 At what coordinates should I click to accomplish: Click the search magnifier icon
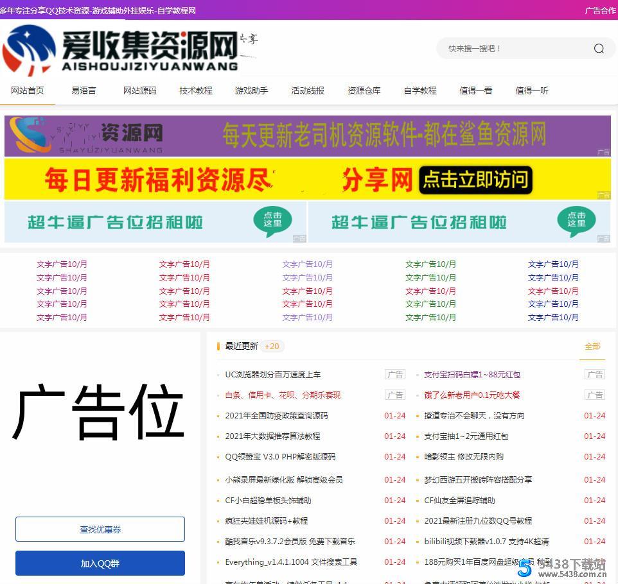click(x=598, y=48)
